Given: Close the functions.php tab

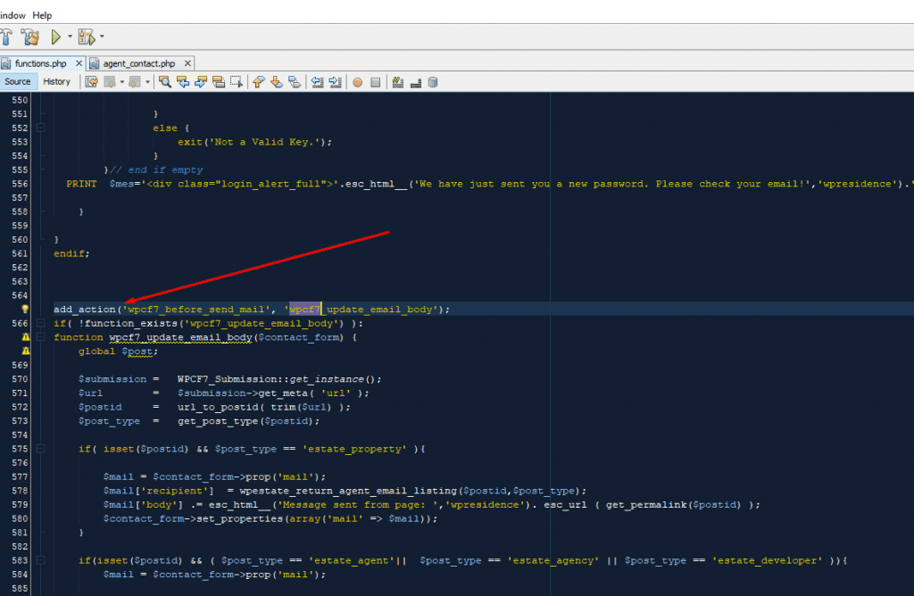Looking at the screenshot, I should (79, 63).
